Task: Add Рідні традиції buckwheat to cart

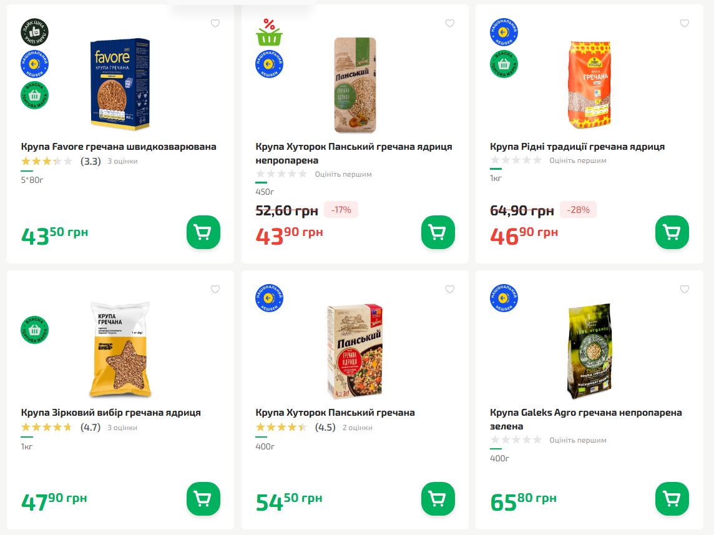Action: click(x=672, y=232)
